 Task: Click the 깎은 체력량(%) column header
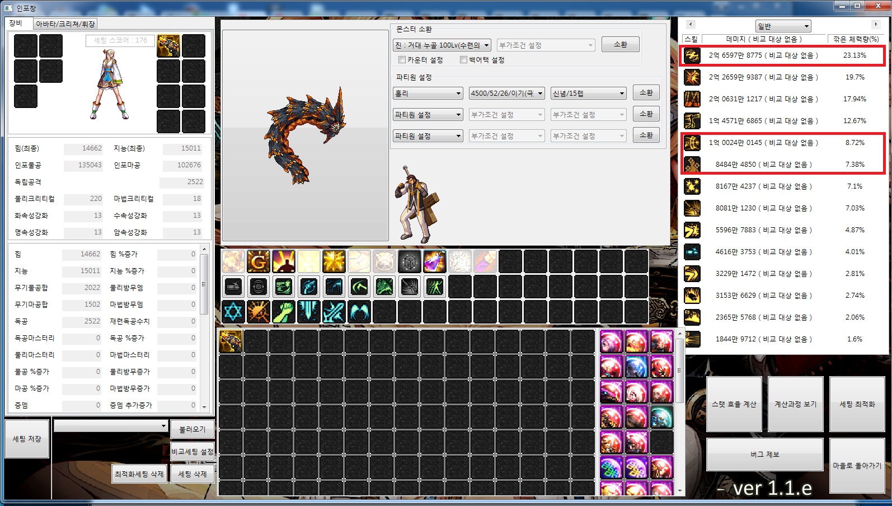pos(856,39)
